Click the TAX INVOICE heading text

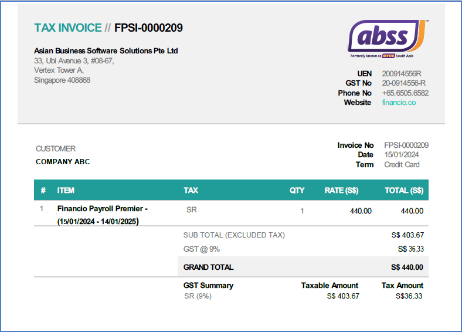[68, 28]
